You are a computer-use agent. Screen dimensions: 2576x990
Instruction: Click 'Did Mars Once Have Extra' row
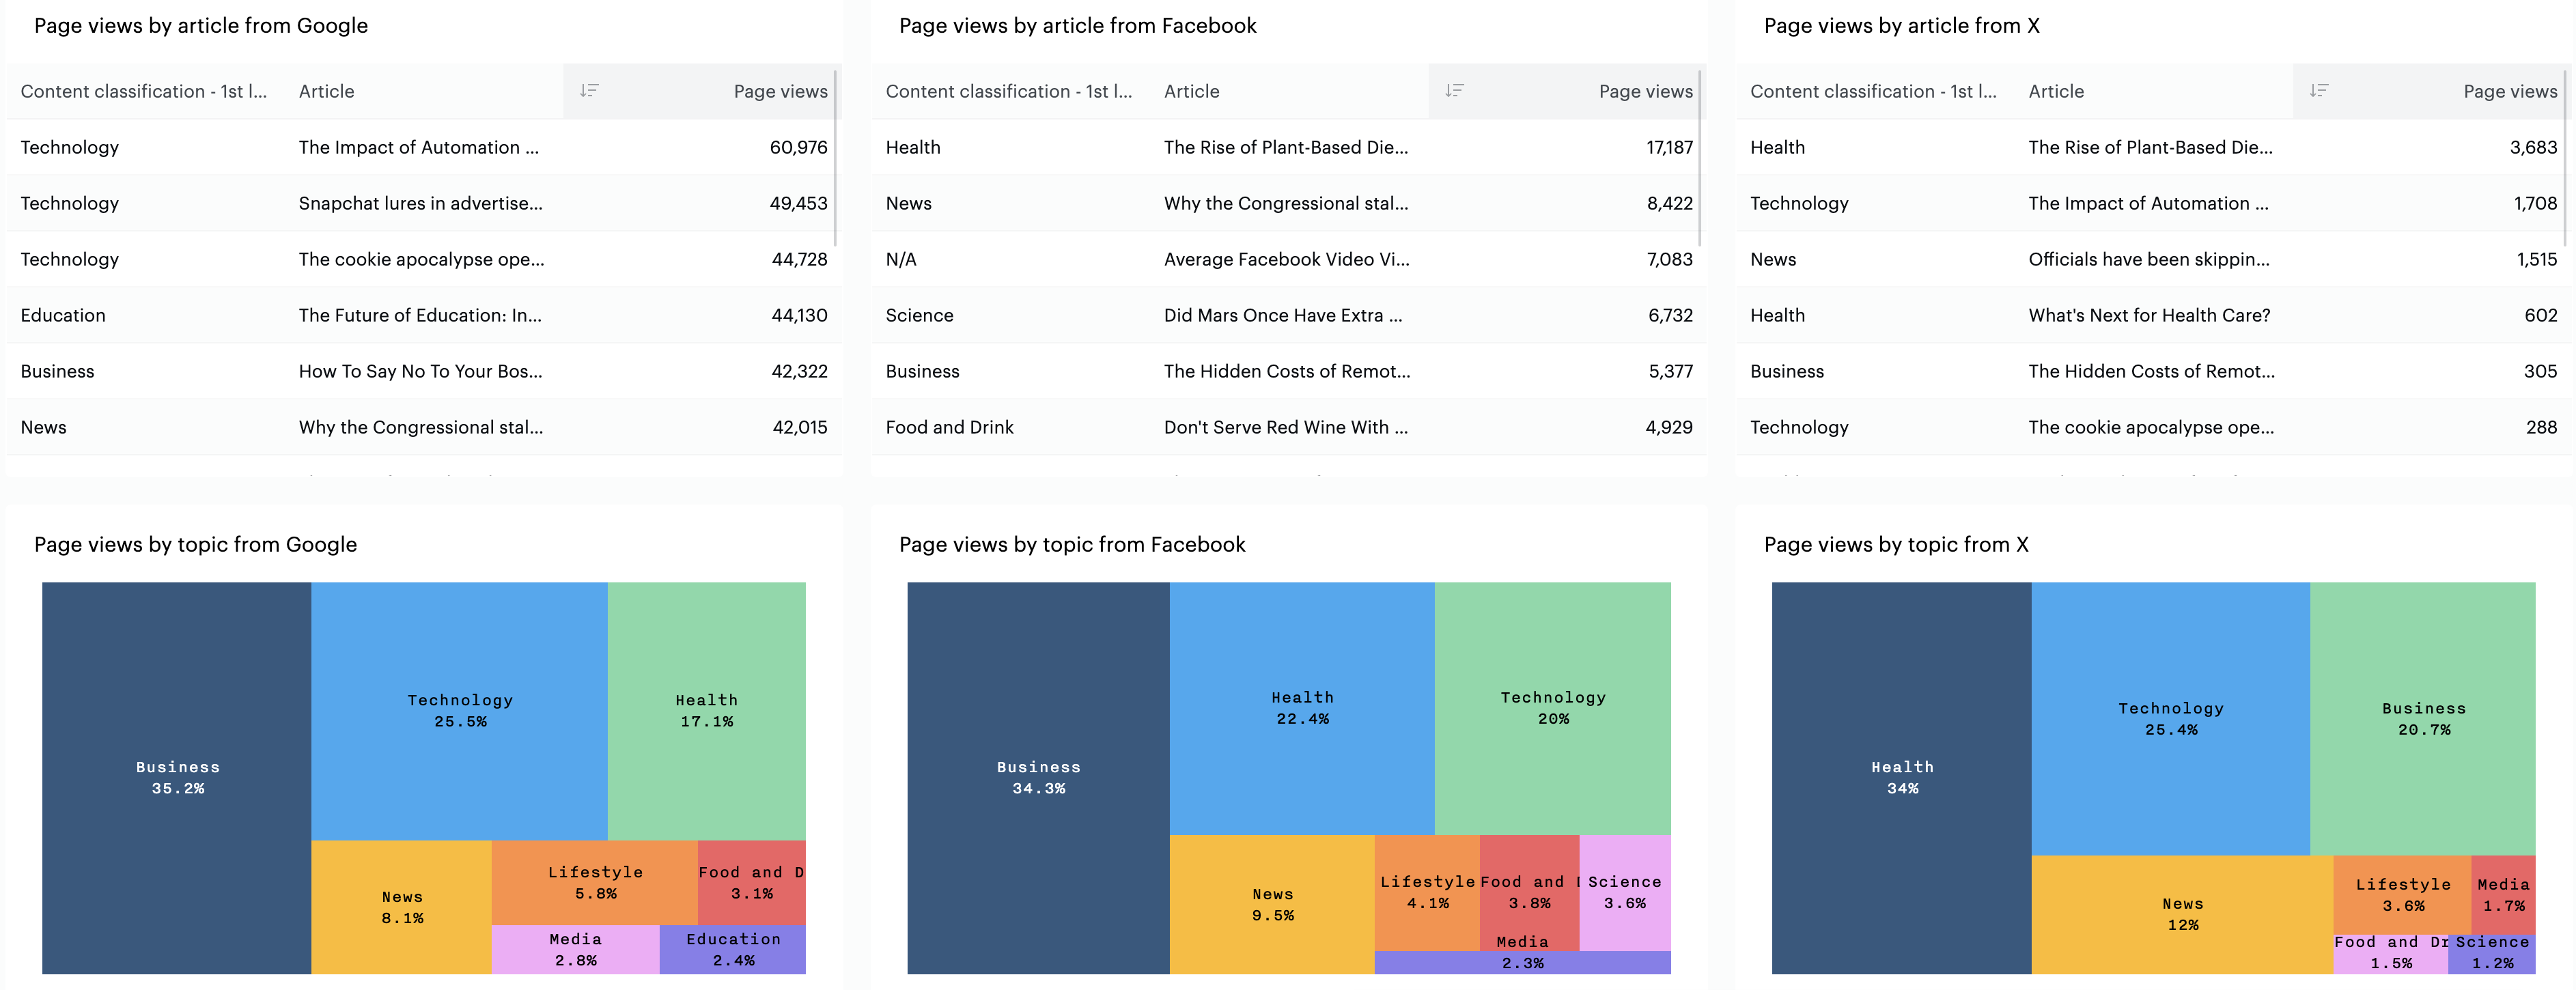1282,315
